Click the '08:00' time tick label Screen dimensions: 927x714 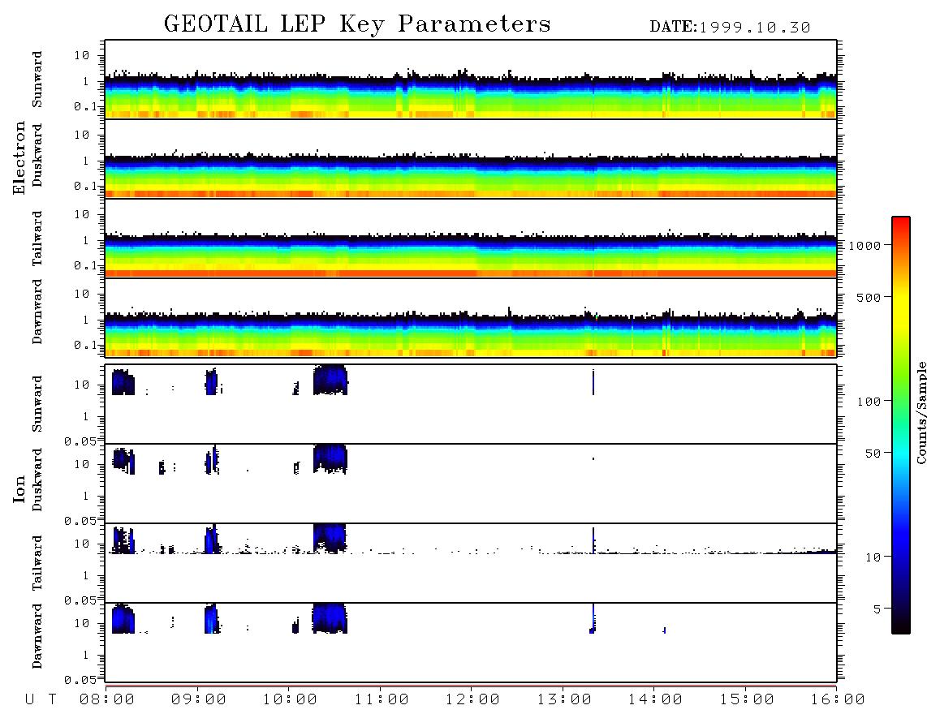[107, 700]
